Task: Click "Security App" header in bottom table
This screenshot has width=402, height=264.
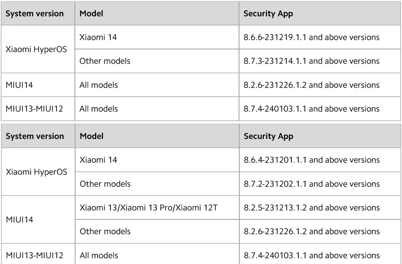Action: point(269,136)
